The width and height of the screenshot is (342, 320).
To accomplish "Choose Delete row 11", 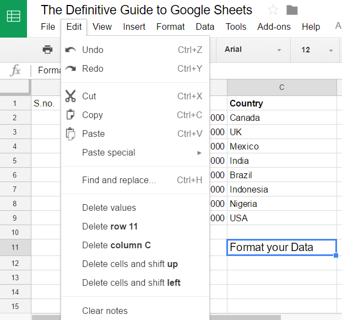I will [x=135, y=226].
